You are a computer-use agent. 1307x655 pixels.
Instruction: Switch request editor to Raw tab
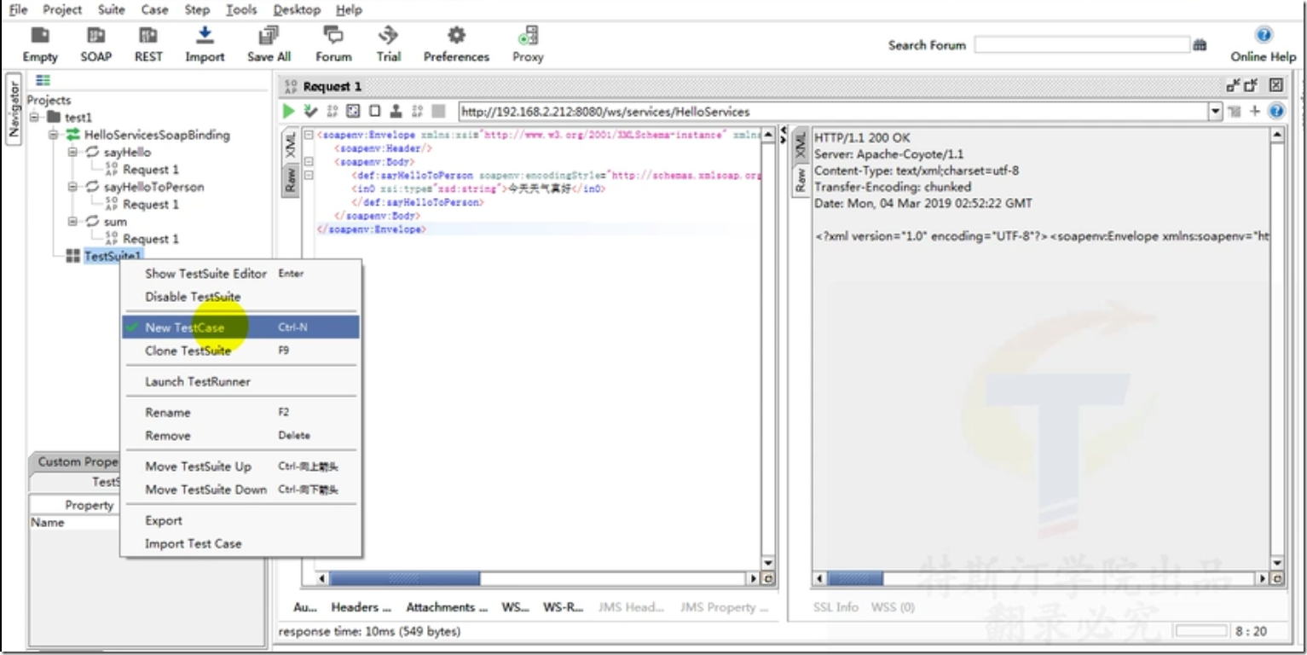[x=291, y=180]
